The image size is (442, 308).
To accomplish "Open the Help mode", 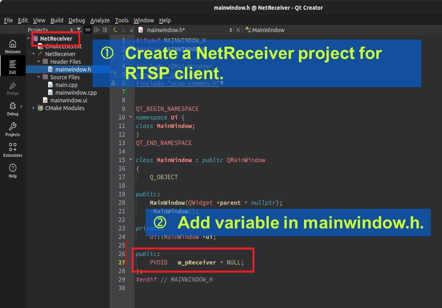I will coord(13,171).
